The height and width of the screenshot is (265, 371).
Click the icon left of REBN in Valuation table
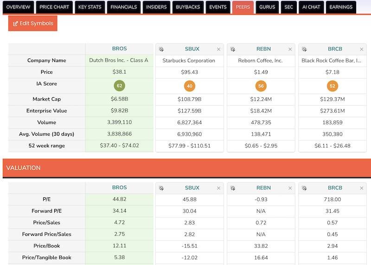233,188
